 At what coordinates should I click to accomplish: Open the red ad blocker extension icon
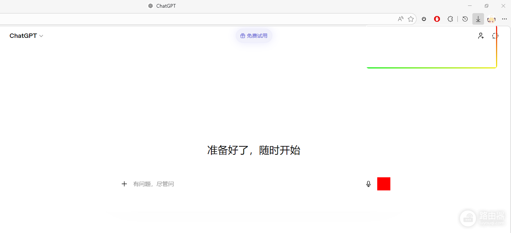coord(437,19)
